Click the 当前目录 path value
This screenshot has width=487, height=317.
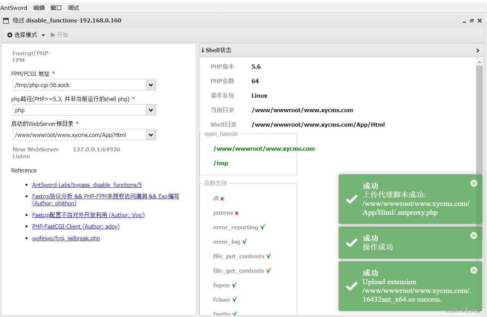coord(302,110)
